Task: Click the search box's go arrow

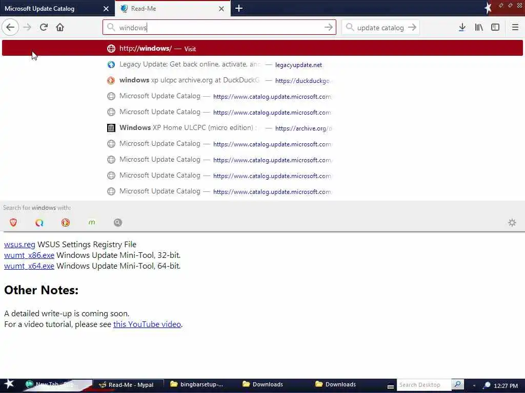Action: point(412,28)
